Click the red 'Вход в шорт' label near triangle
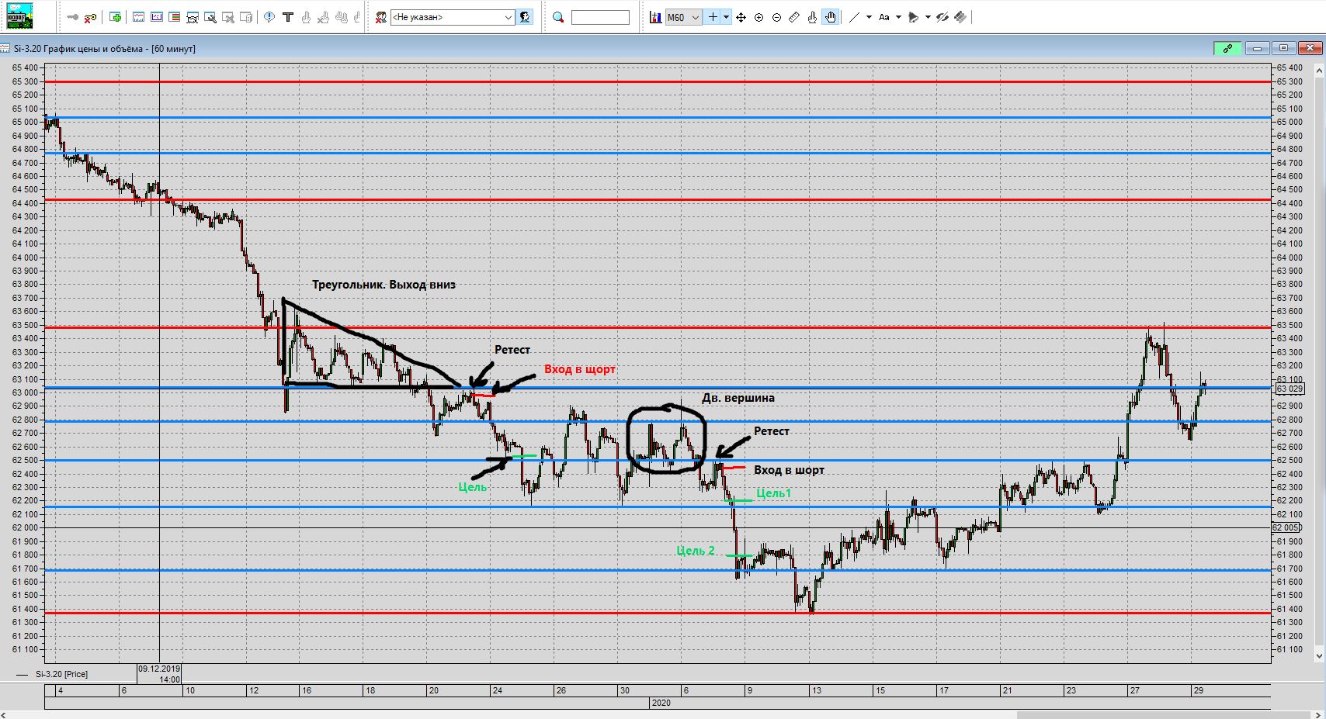Screen dimensions: 1326x719 [x=579, y=369]
